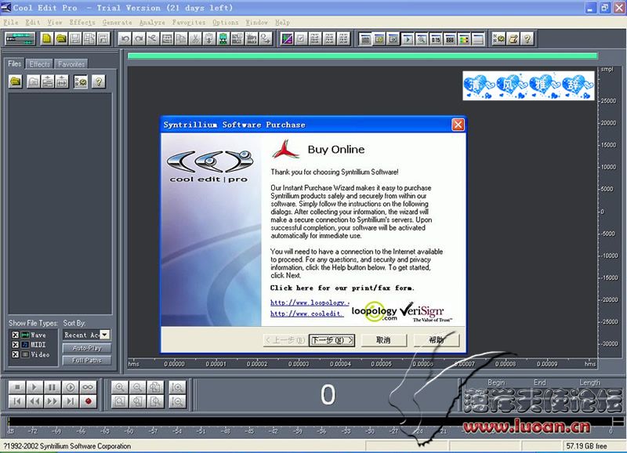The width and height of the screenshot is (627, 453).
Task: Click the green display range bar
Action: pyautogui.click(x=363, y=56)
